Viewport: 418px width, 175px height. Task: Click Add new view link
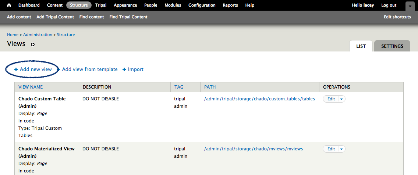[36, 69]
